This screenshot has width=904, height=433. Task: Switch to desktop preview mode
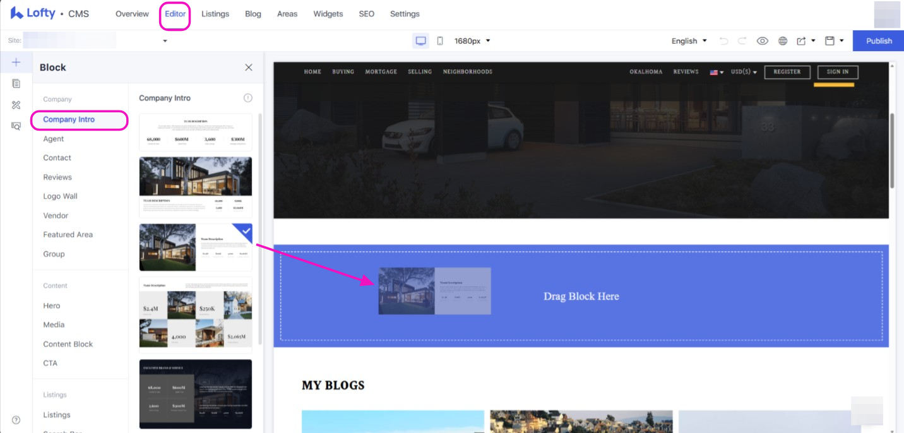[421, 41]
